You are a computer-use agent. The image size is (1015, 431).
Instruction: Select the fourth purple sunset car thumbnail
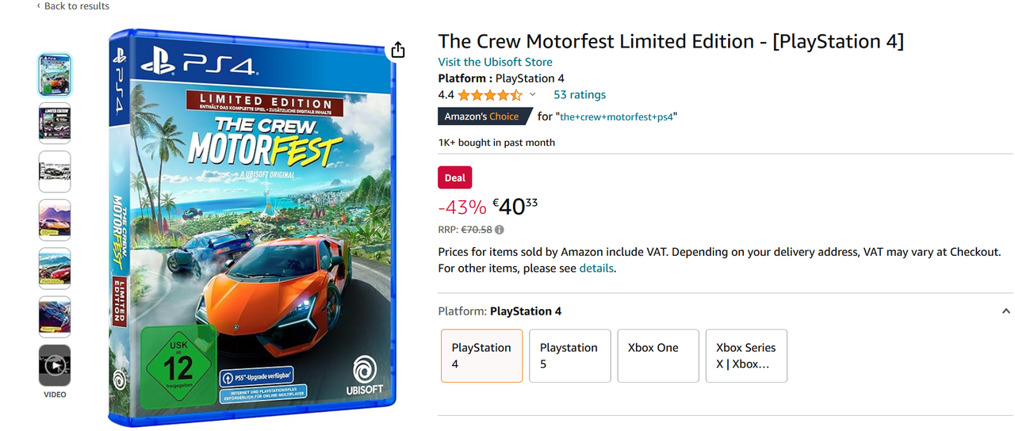point(55,219)
